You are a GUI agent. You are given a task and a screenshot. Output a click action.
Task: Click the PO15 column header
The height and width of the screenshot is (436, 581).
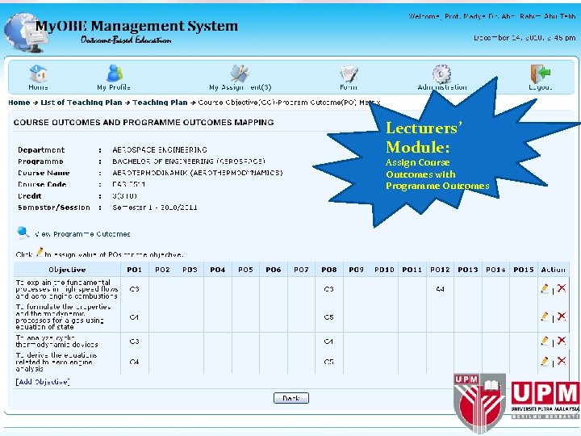[x=524, y=270]
